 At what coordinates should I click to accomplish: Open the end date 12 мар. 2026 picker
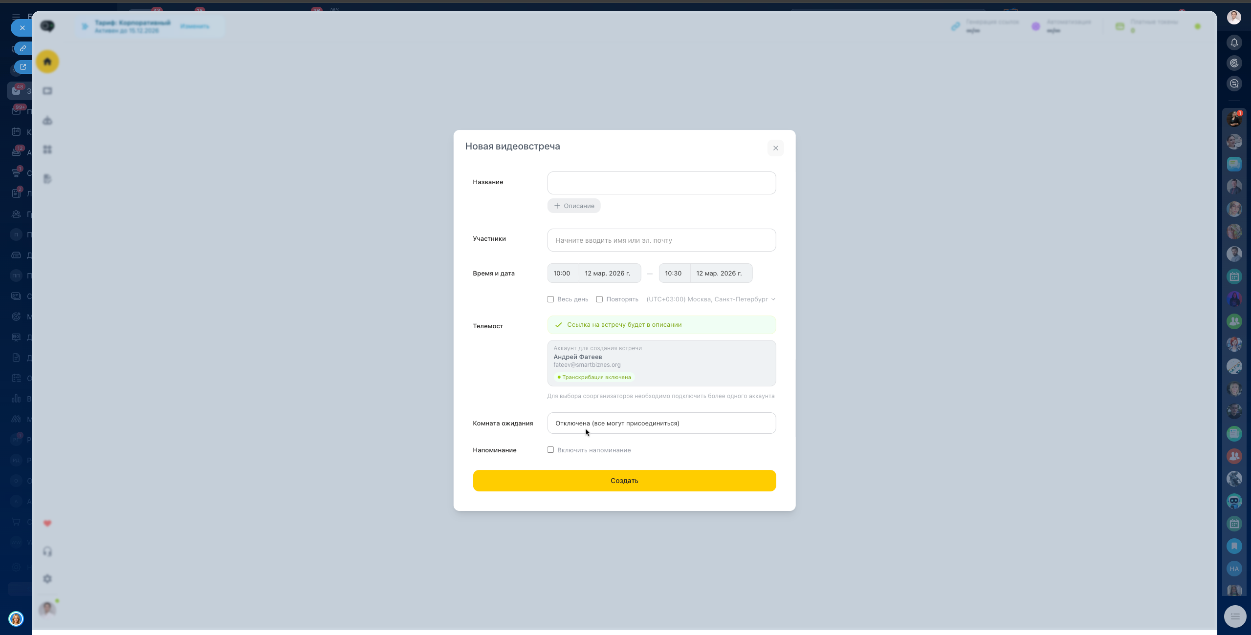720,273
